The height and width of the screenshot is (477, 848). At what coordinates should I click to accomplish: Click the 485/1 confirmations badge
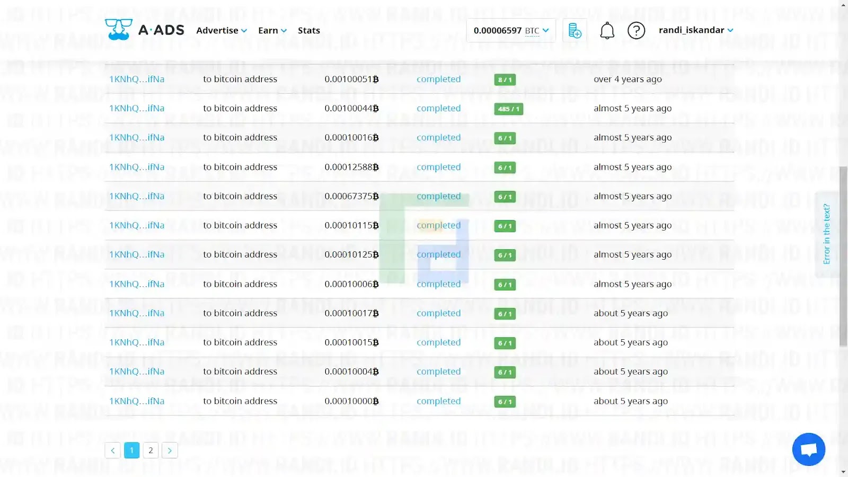click(509, 109)
